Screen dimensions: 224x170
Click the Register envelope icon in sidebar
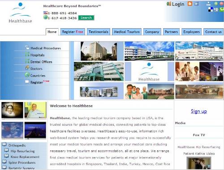(x=27, y=81)
